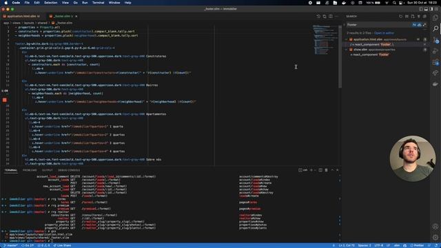Open the More Actions ellipsis in editor toolbar
This screenshot has height=248, width=441.
(336, 17)
